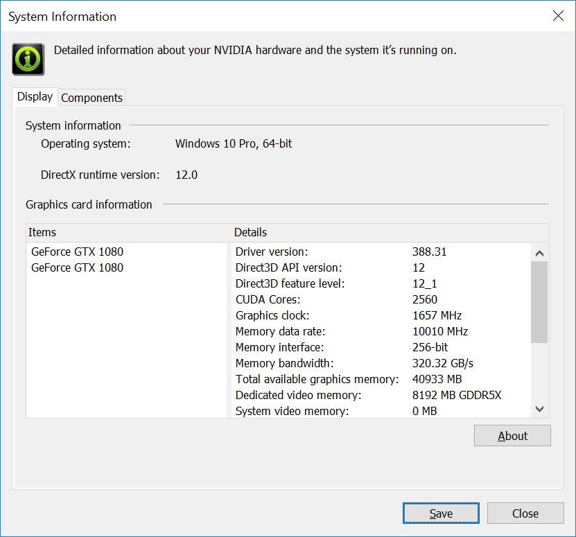Click the Items column header
The image size is (576, 537).
tap(127, 233)
